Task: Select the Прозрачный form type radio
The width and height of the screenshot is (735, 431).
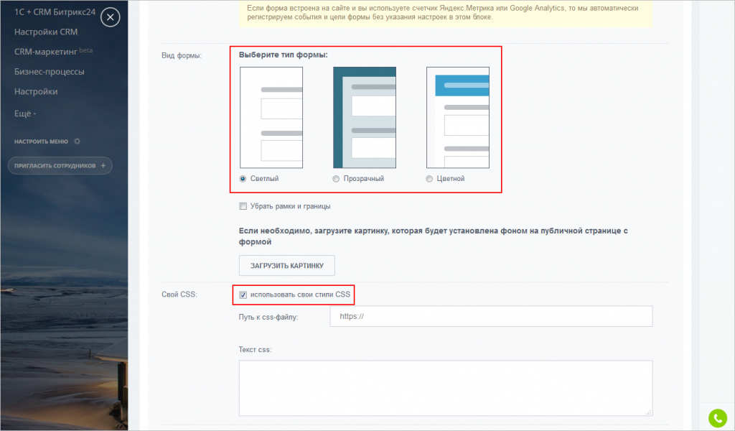Action: click(x=336, y=179)
